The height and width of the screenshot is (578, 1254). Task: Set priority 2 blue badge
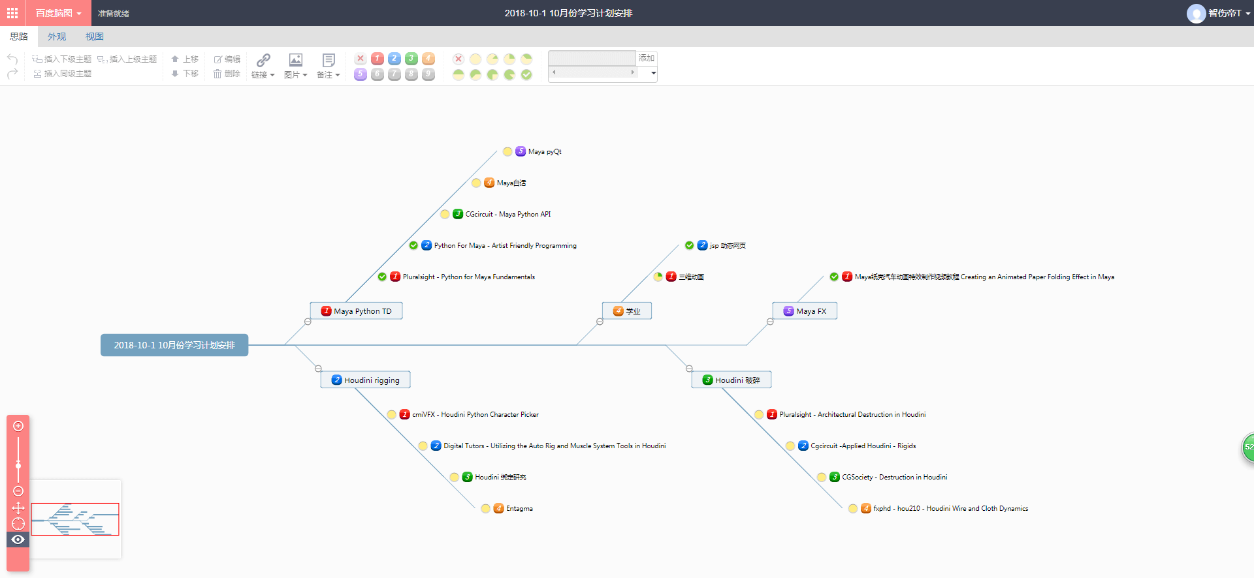394,59
